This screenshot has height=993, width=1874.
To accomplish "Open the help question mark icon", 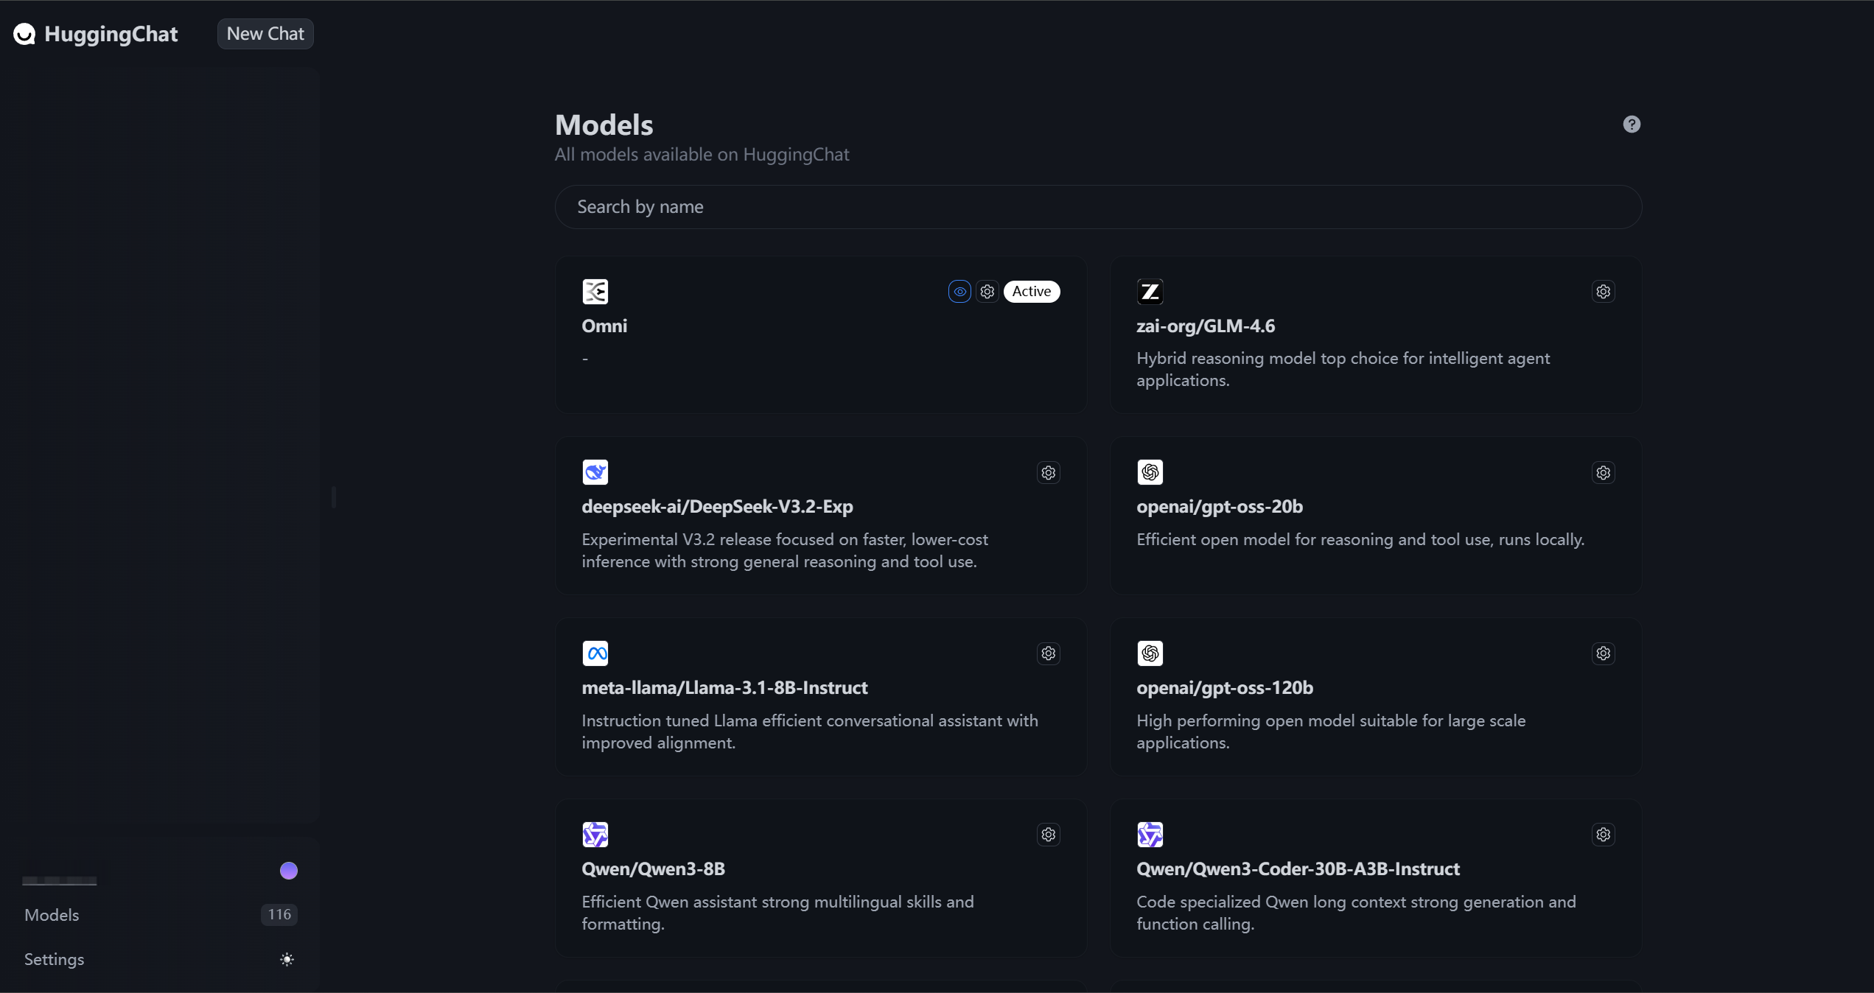I will [x=1632, y=124].
